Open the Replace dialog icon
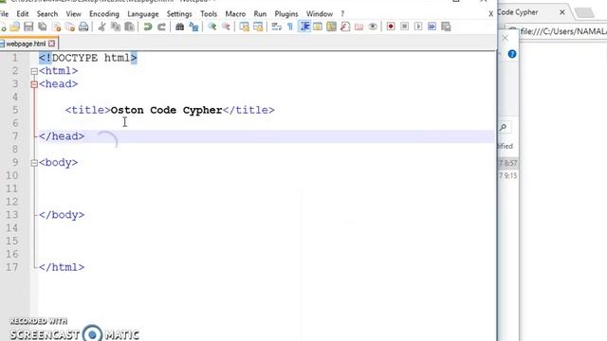Viewport: 607px width, 341px height. point(193,27)
